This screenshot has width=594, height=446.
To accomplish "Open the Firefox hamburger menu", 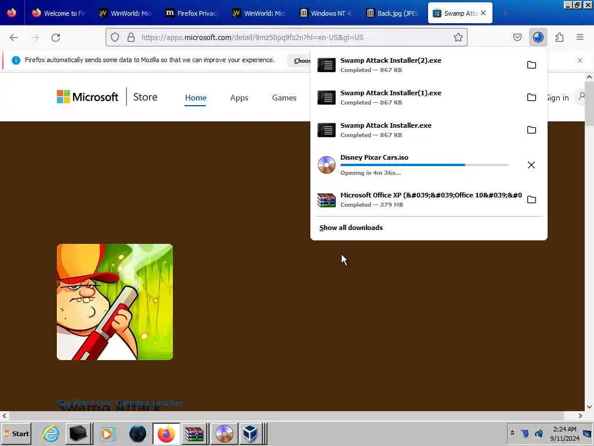I will pos(580,37).
